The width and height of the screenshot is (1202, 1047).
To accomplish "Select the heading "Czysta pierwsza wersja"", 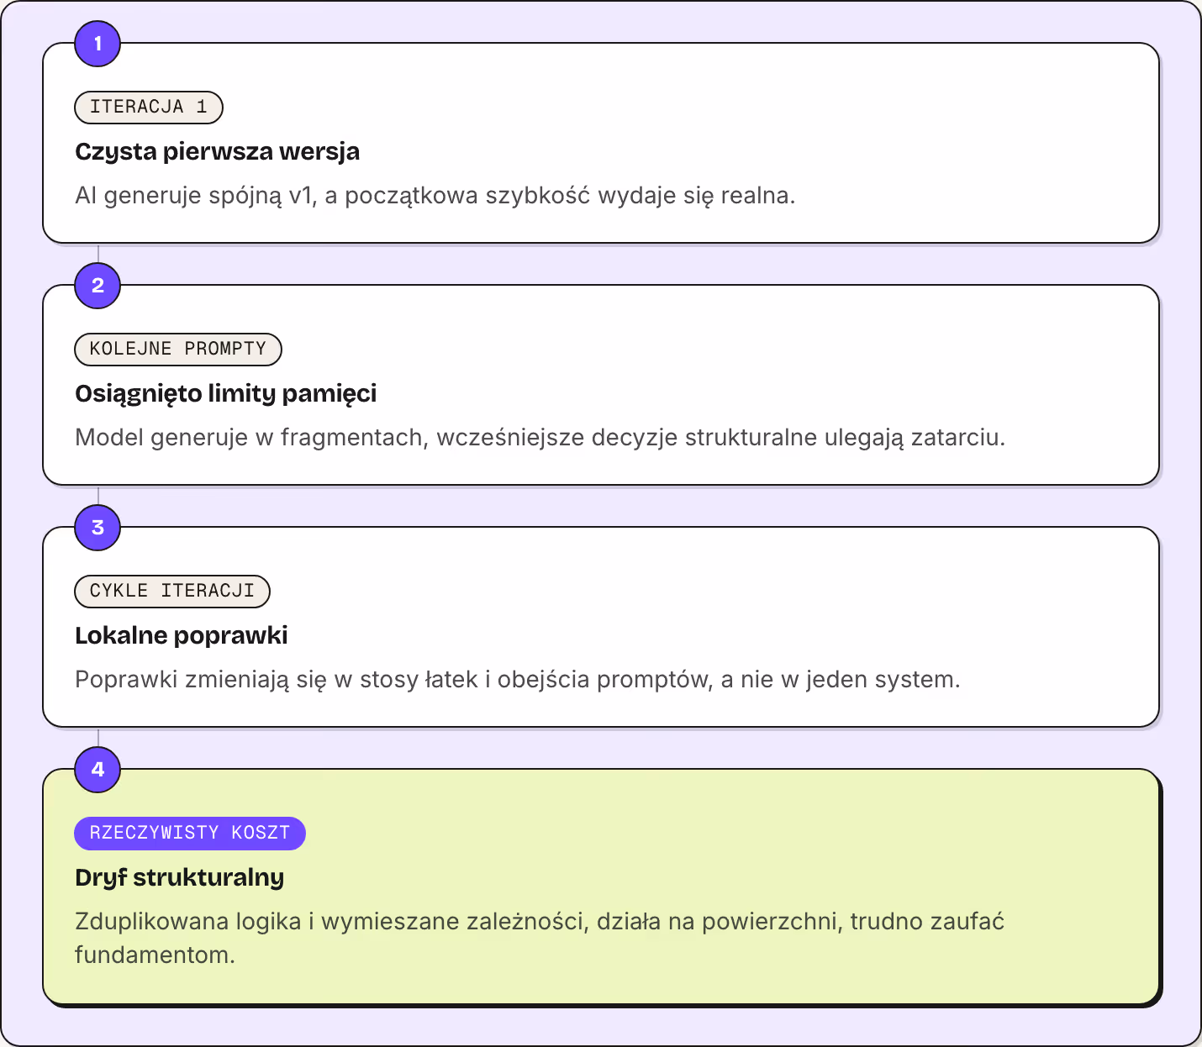I will 217,151.
